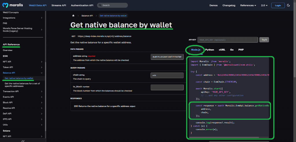Open FAQ in the sidebar

click(x=5, y=23)
